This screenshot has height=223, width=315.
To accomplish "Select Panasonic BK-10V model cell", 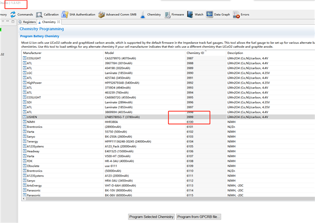I will [x=118, y=190].
